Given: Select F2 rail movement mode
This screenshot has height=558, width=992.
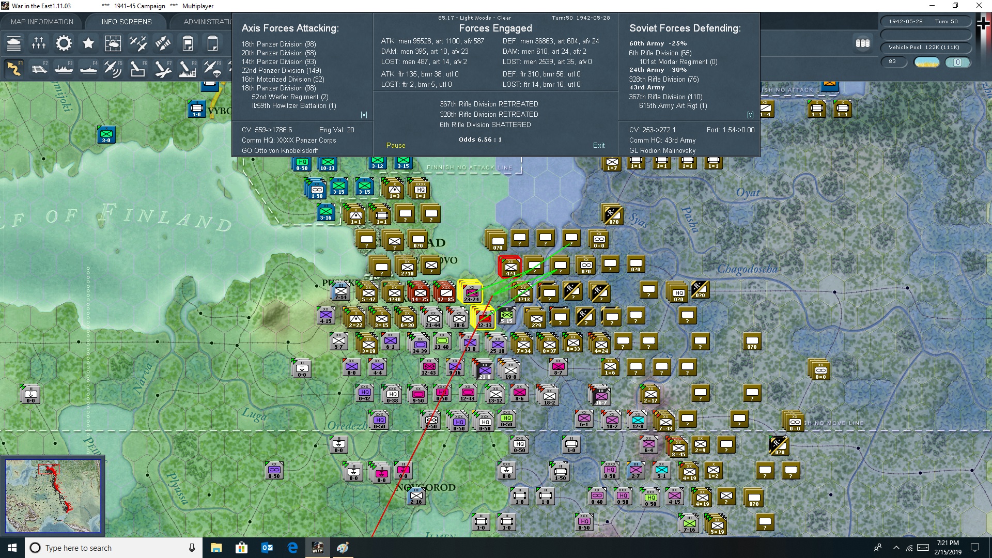Looking at the screenshot, I should point(39,69).
